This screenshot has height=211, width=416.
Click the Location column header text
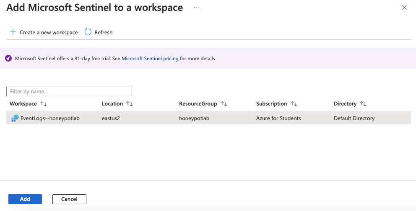coord(112,103)
